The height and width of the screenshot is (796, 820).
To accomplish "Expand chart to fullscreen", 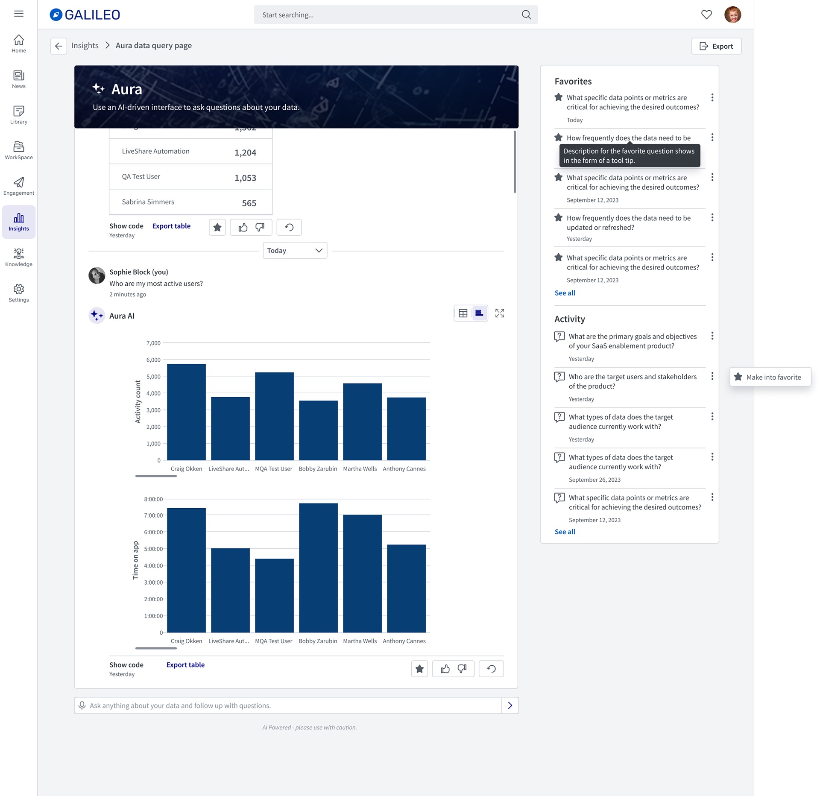I will (x=499, y=313).
